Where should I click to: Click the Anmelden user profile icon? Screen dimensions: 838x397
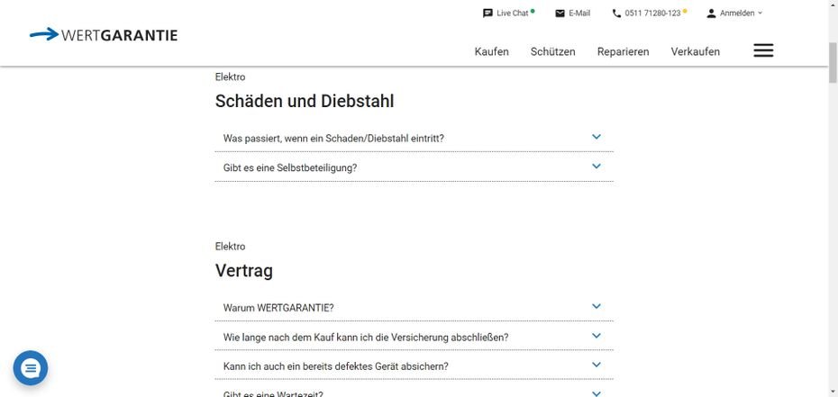[711, 14]
